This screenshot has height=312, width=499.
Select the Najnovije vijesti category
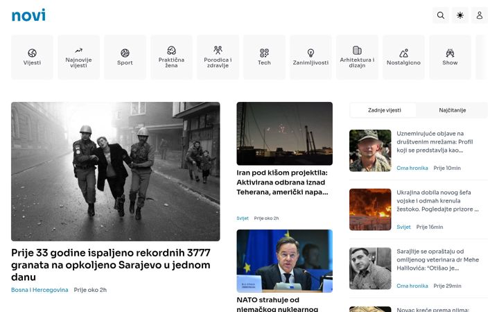coord(78,57)
